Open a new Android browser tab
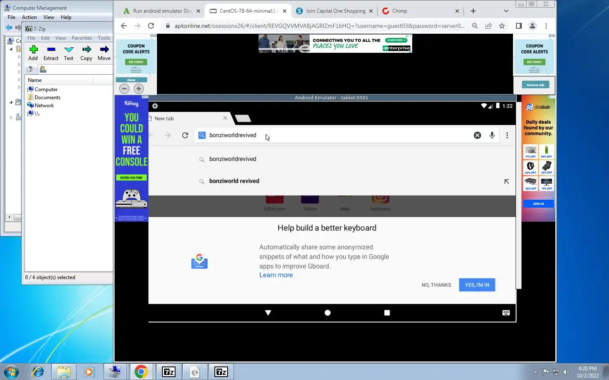609x380 pixels. coord(243,119)
